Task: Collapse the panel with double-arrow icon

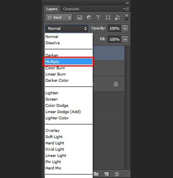Action: 127,3
